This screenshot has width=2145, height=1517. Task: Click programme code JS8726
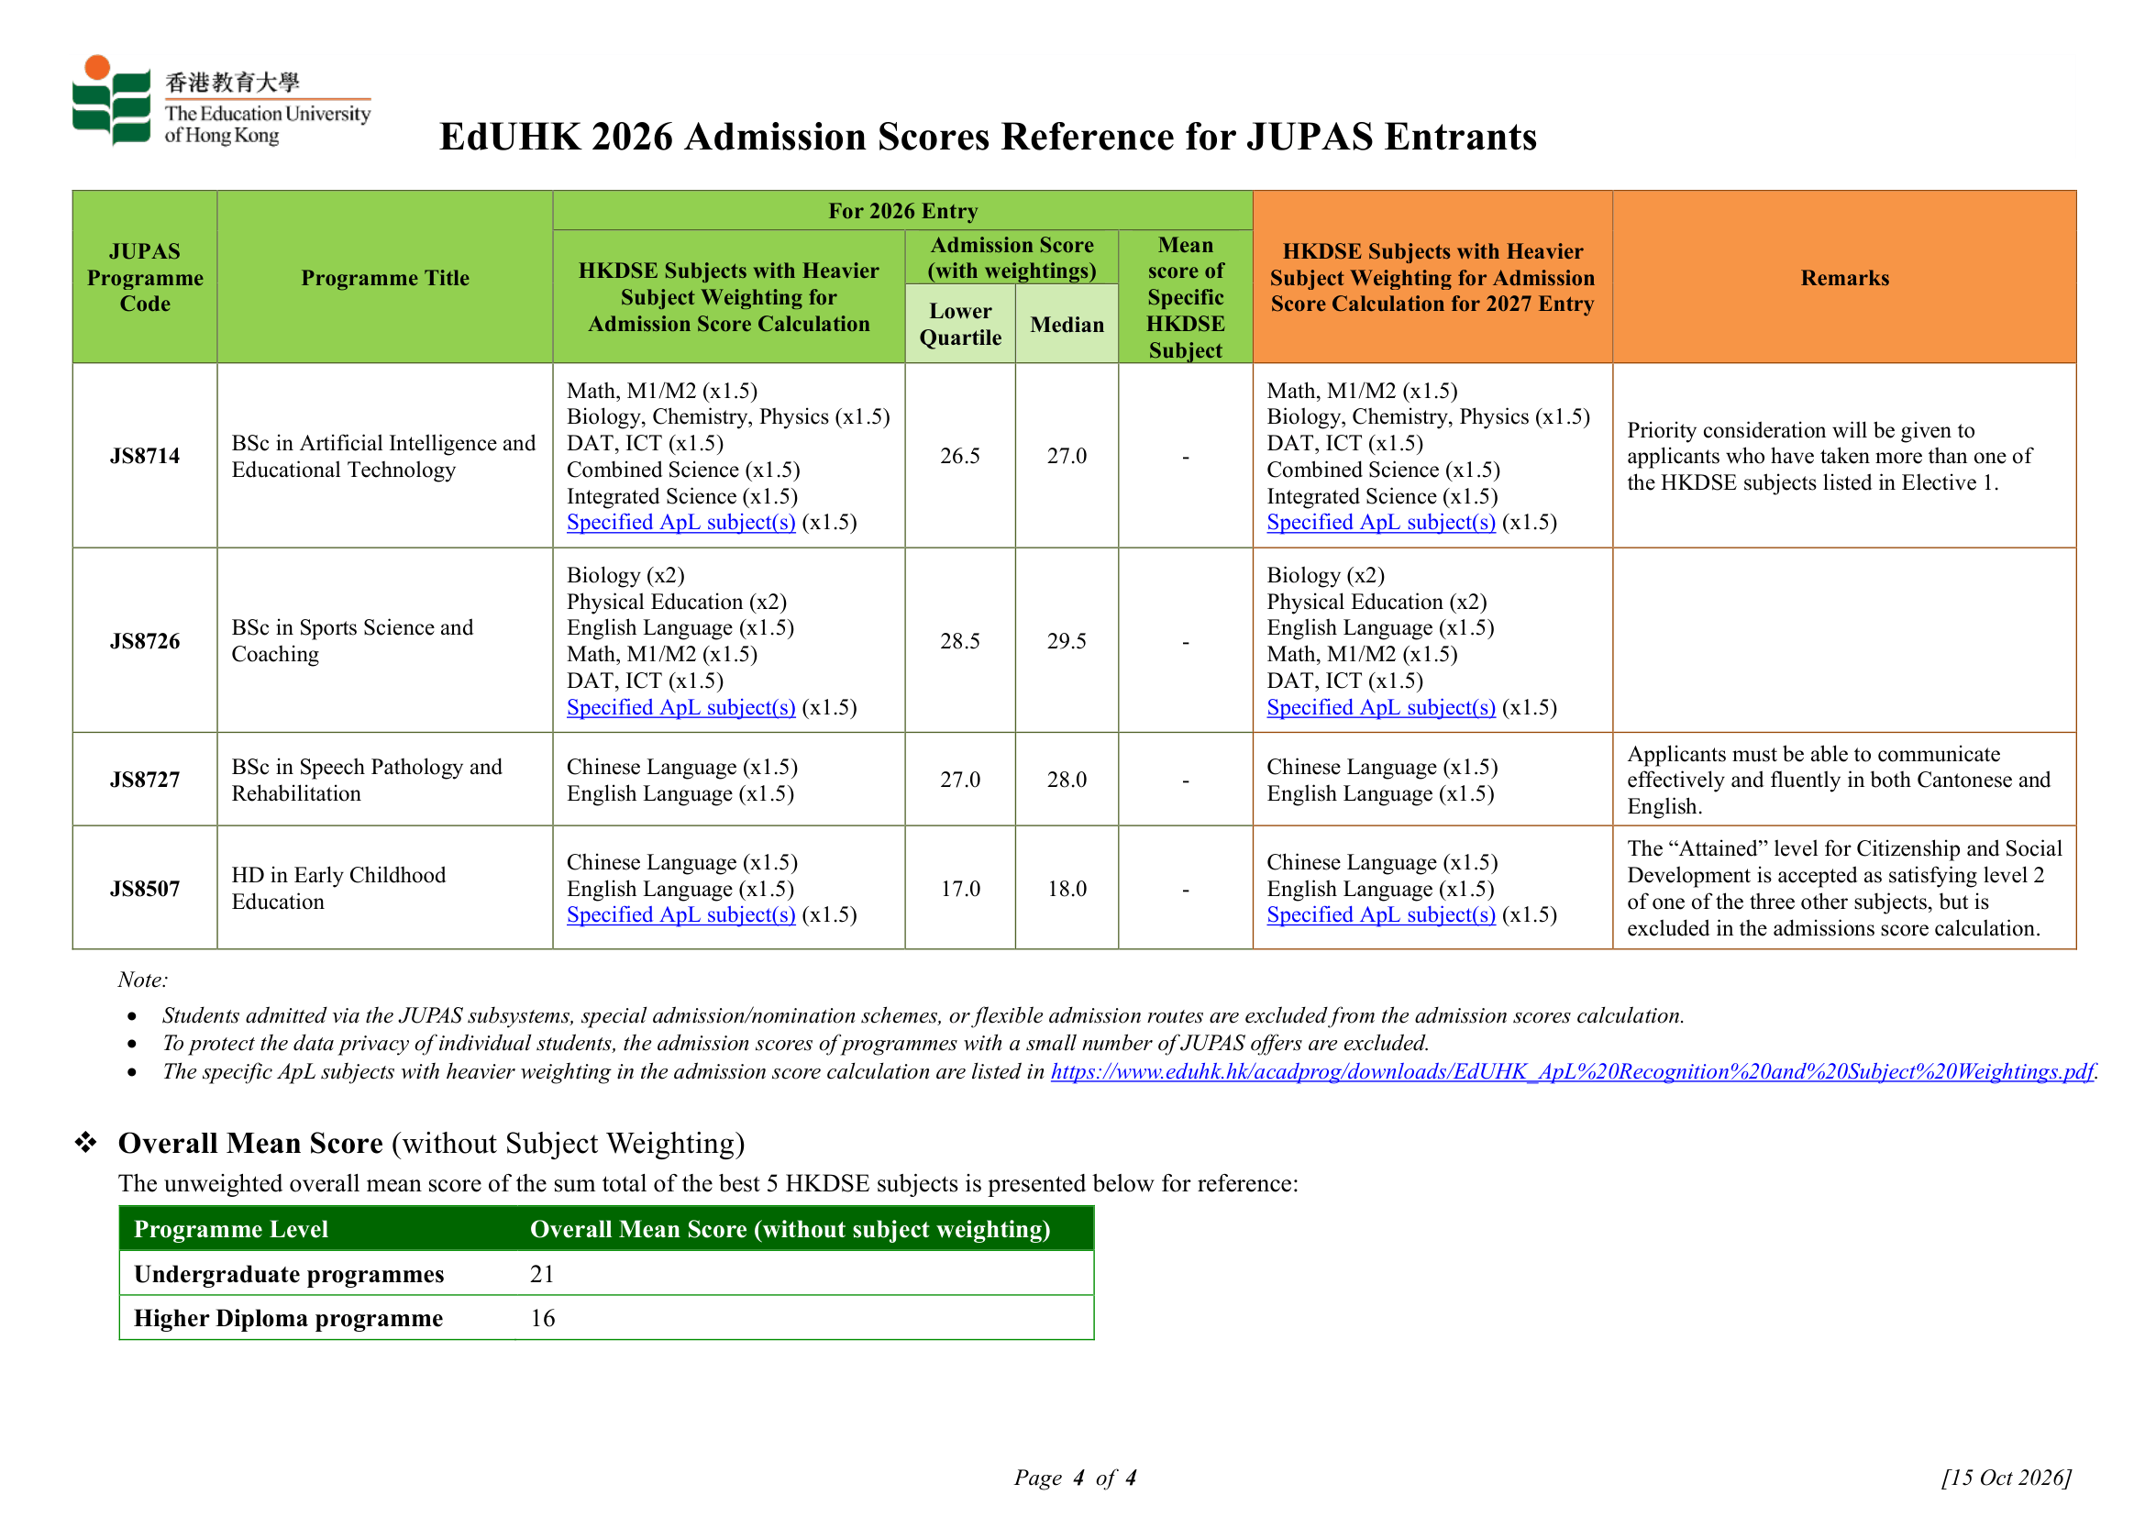point(145,641)
